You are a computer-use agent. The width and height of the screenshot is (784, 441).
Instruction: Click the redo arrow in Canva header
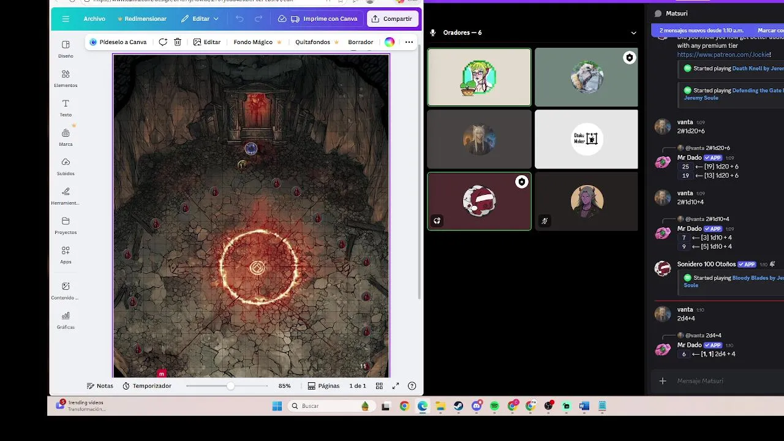click(x=258, y=19)
